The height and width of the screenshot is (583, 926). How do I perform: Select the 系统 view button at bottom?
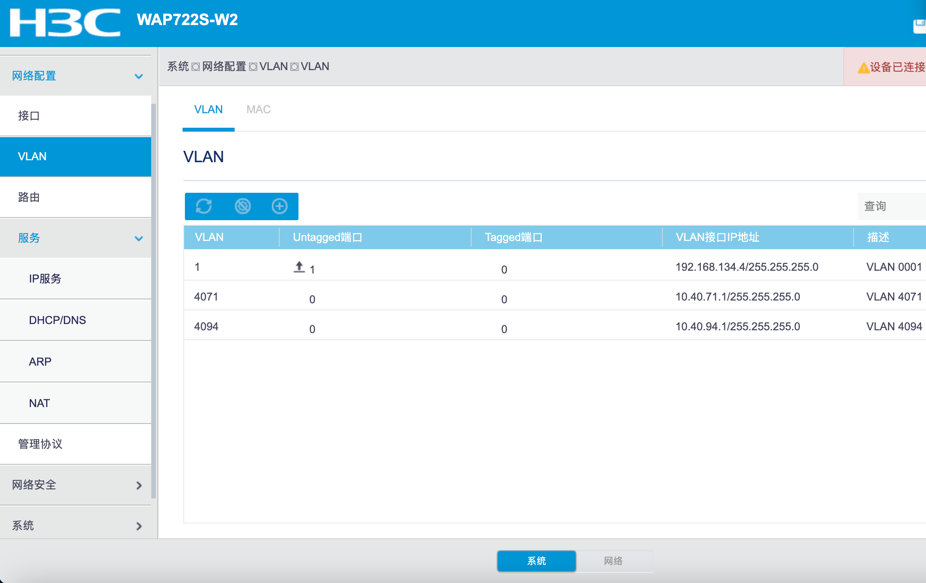pos(536,561)
